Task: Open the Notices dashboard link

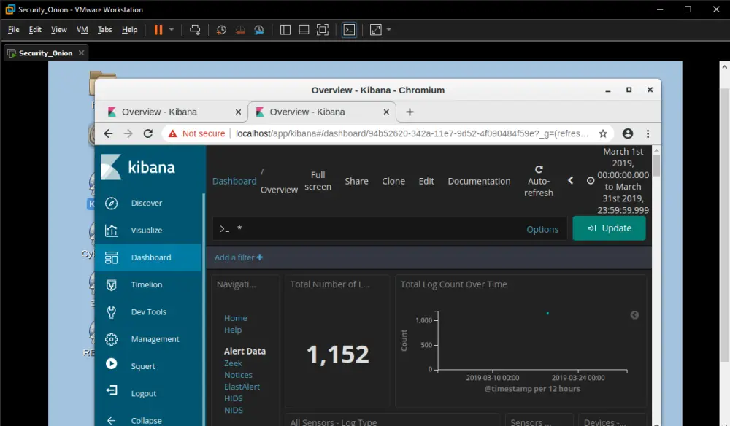Action: pos(238,375)
